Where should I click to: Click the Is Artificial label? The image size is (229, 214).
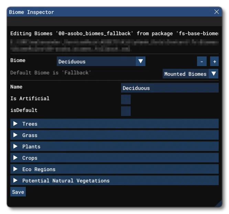(x=30, y=98)
